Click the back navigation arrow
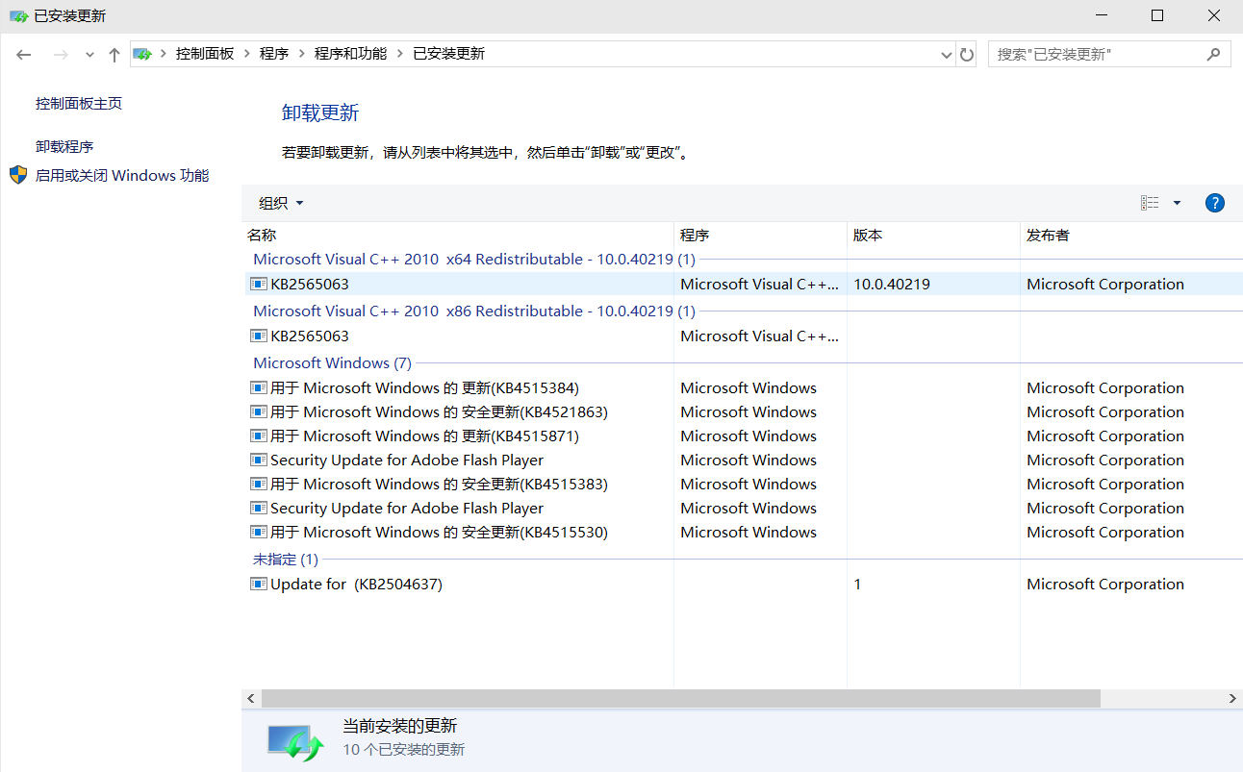This screenshot has width=1243, height=772. (x=23, y=54)
